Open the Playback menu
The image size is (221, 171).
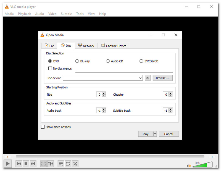pyautogui.click(x=24, y=14)
